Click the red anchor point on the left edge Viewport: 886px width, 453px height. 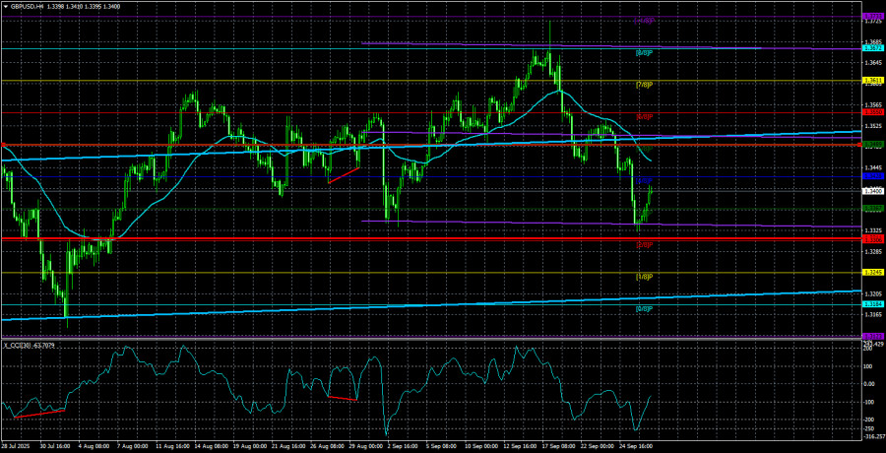(3, 146)
